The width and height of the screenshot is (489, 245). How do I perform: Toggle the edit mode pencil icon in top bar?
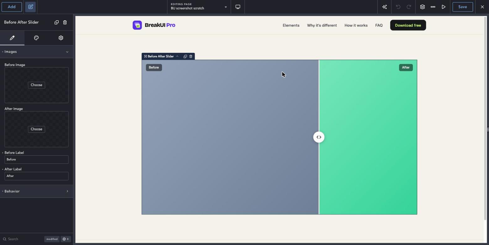pyautogui.click(x=30, y=7)
